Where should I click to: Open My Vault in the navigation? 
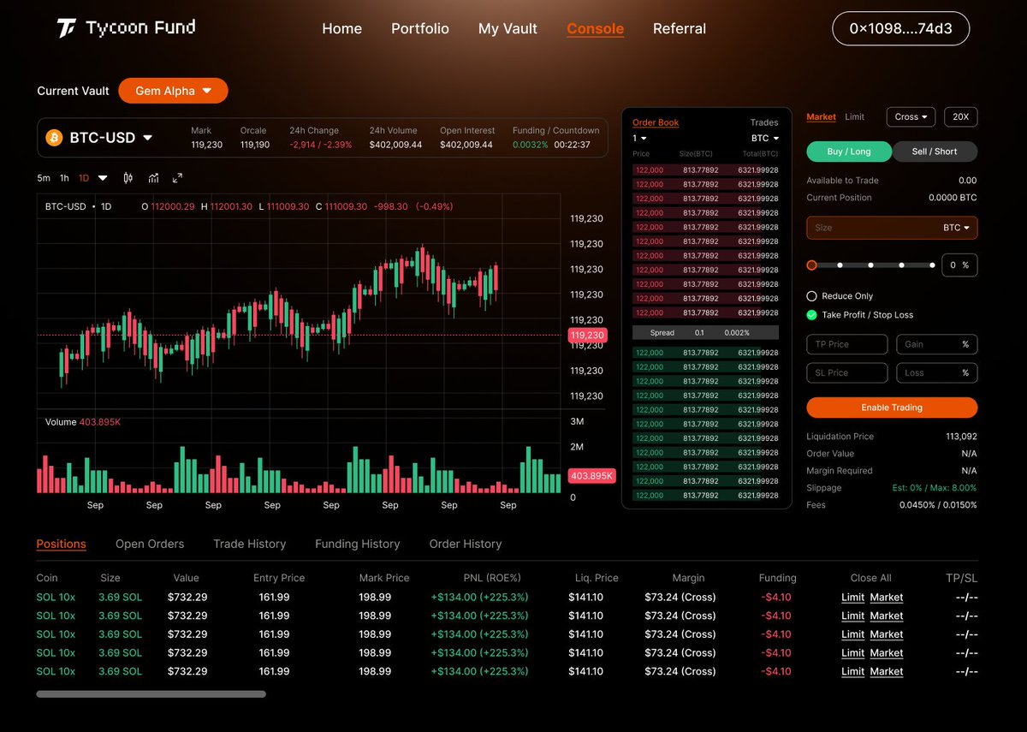508,28
